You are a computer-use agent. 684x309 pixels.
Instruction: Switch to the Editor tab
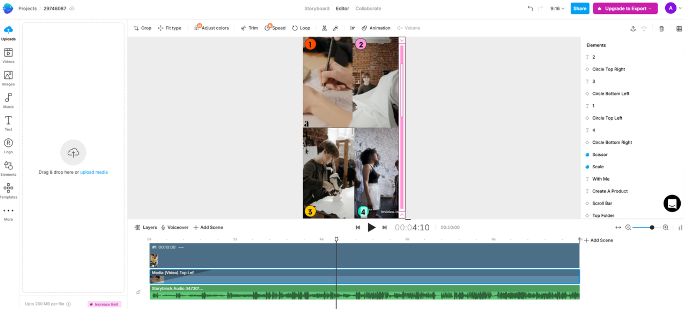342,9
